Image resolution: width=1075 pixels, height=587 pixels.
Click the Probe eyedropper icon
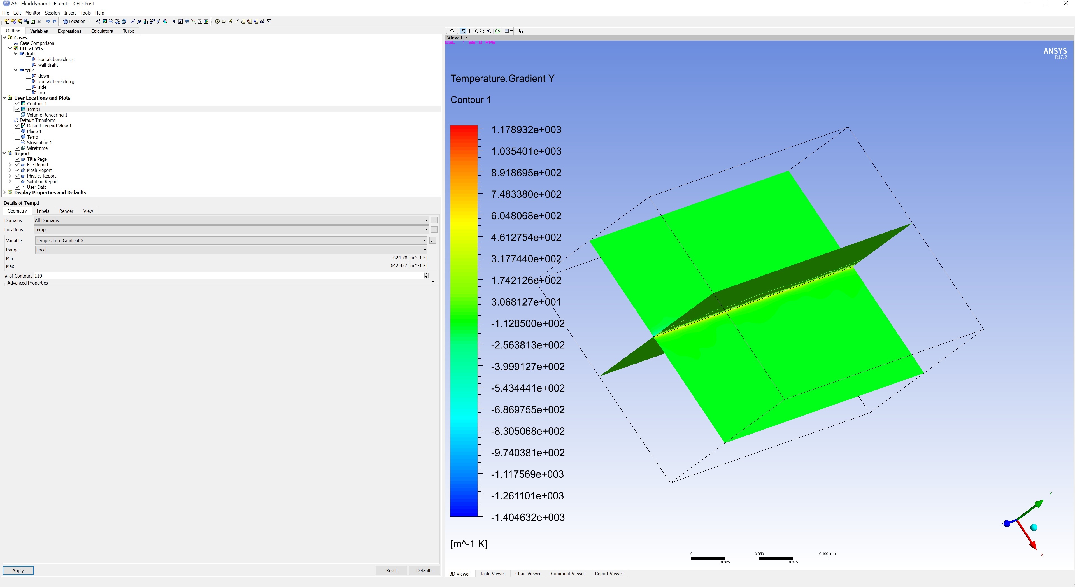[x=237, y=21]
